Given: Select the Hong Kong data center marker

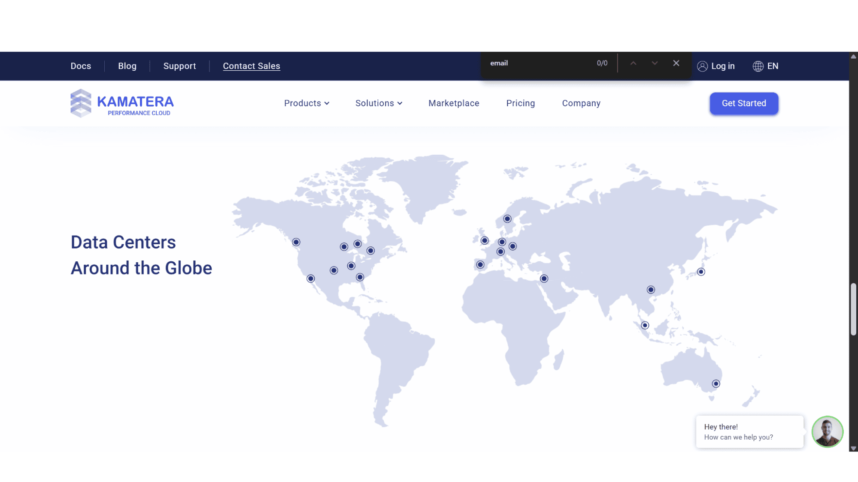Looking at the screenshot, I should point(651,290).
